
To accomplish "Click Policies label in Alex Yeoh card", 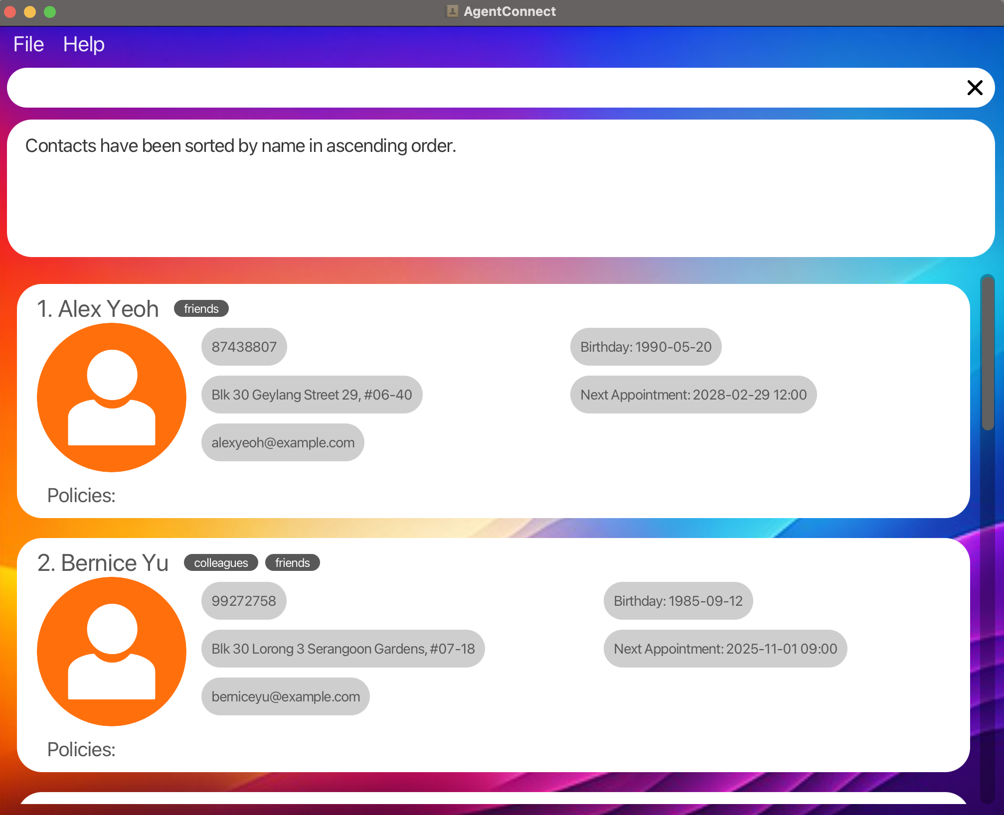I will point(81,496).
